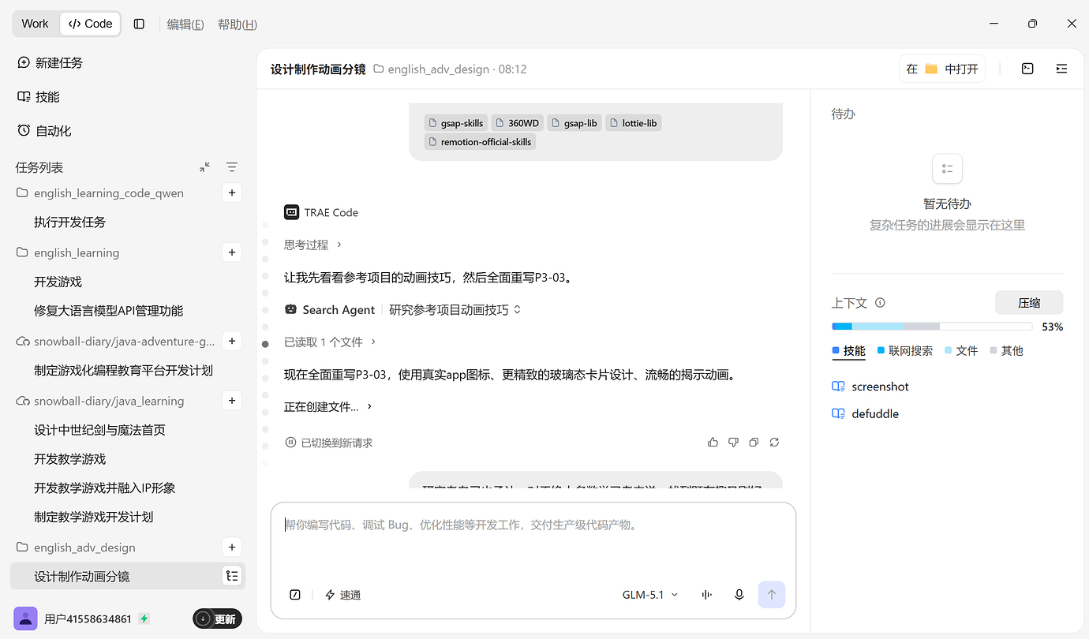Click the 压缩 compress context button
This screenshot has height=639, width=1089.
(1029, 303)
